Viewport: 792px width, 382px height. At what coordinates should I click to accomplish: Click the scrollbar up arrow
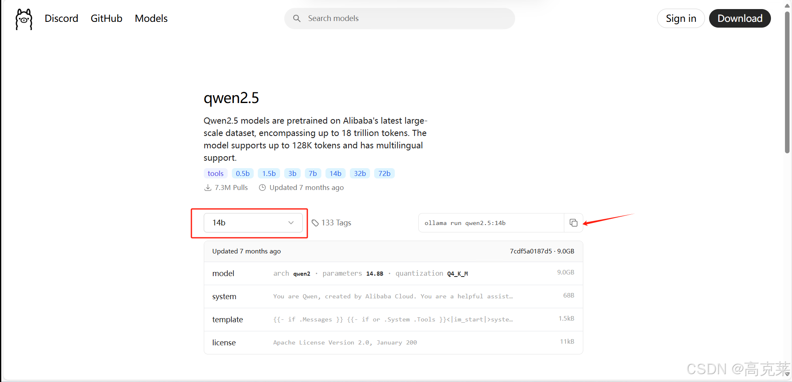787,5
